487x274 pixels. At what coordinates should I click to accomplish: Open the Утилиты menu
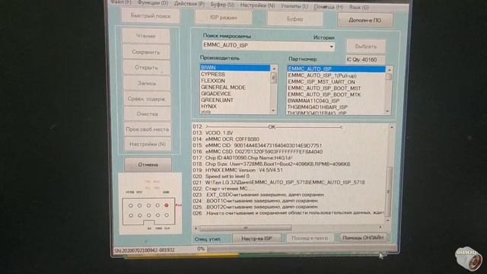(294, 6)
